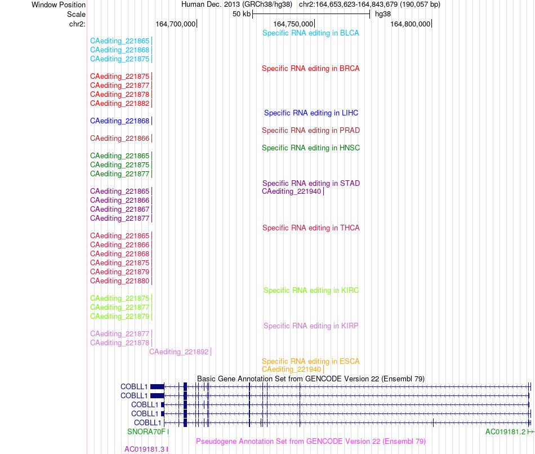Open the SNORA70F gene annotation
Image resolution: width=535 pixels, height=454 pixels.
146,432
